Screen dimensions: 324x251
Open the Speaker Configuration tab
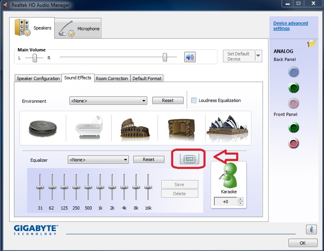coord(38,78)
